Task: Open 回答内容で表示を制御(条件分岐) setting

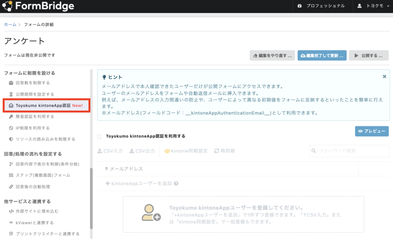Action: click(47, 164)
